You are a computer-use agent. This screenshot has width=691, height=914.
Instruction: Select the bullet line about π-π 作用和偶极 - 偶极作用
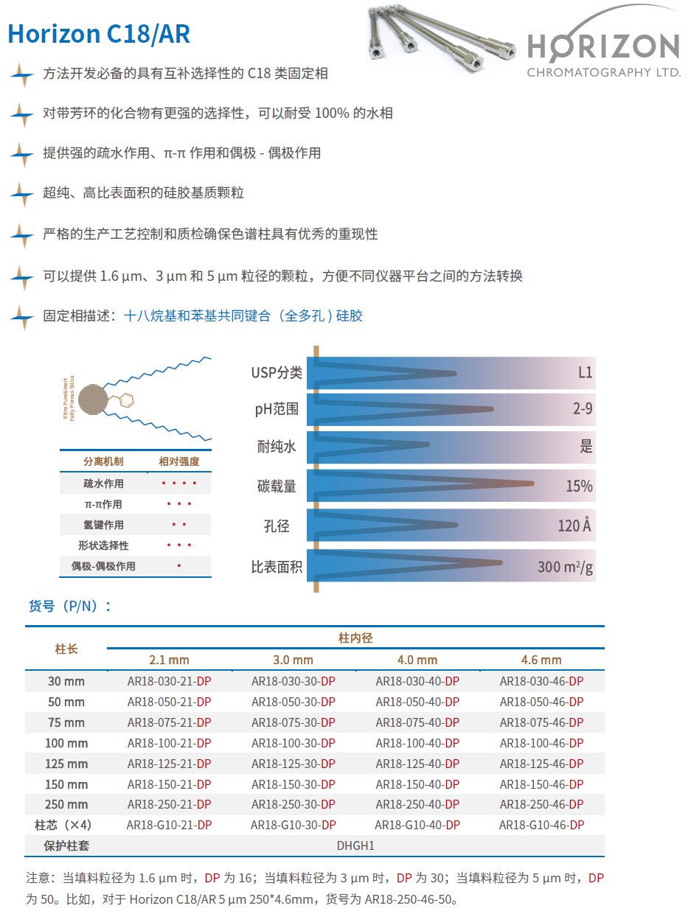click(181, 153)
